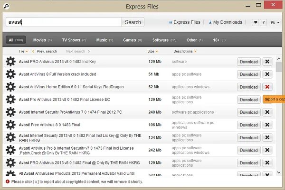The image size is (285, 190).
Task: Click gear icon for Avast! Antivirus Pro & Internet Security v7
Action: [10, 150]
